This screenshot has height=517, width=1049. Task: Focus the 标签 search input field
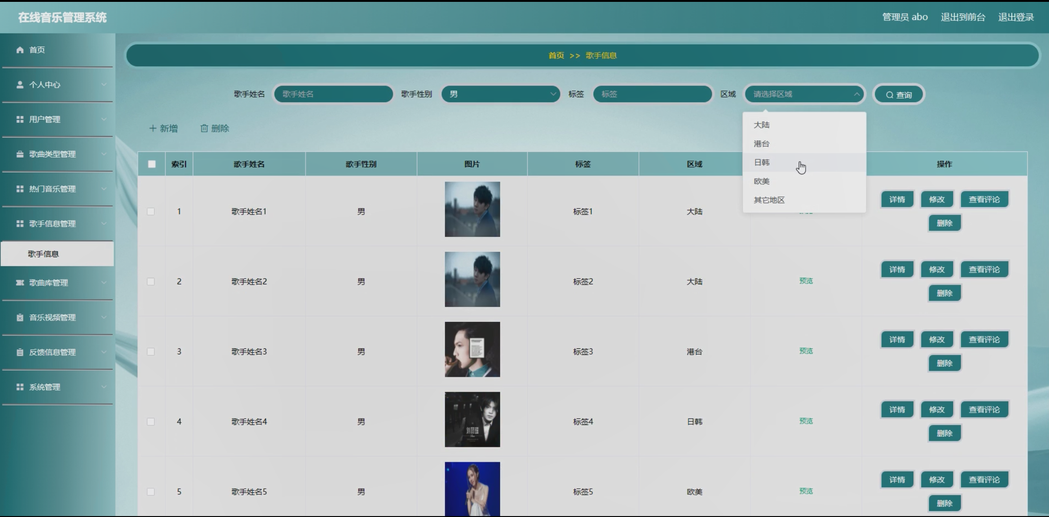pos(652,94)
